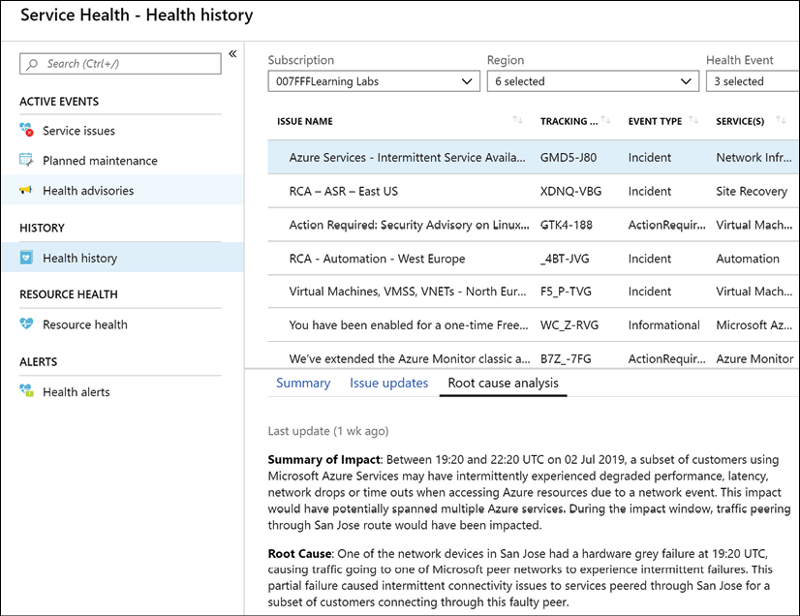800x616 pixels.
Task: Click the Health advisories megaphone icon
Action: 26,190
